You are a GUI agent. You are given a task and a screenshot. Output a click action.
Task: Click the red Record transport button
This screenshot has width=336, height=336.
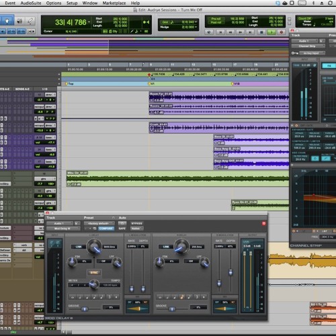click(x=282, y=32)
